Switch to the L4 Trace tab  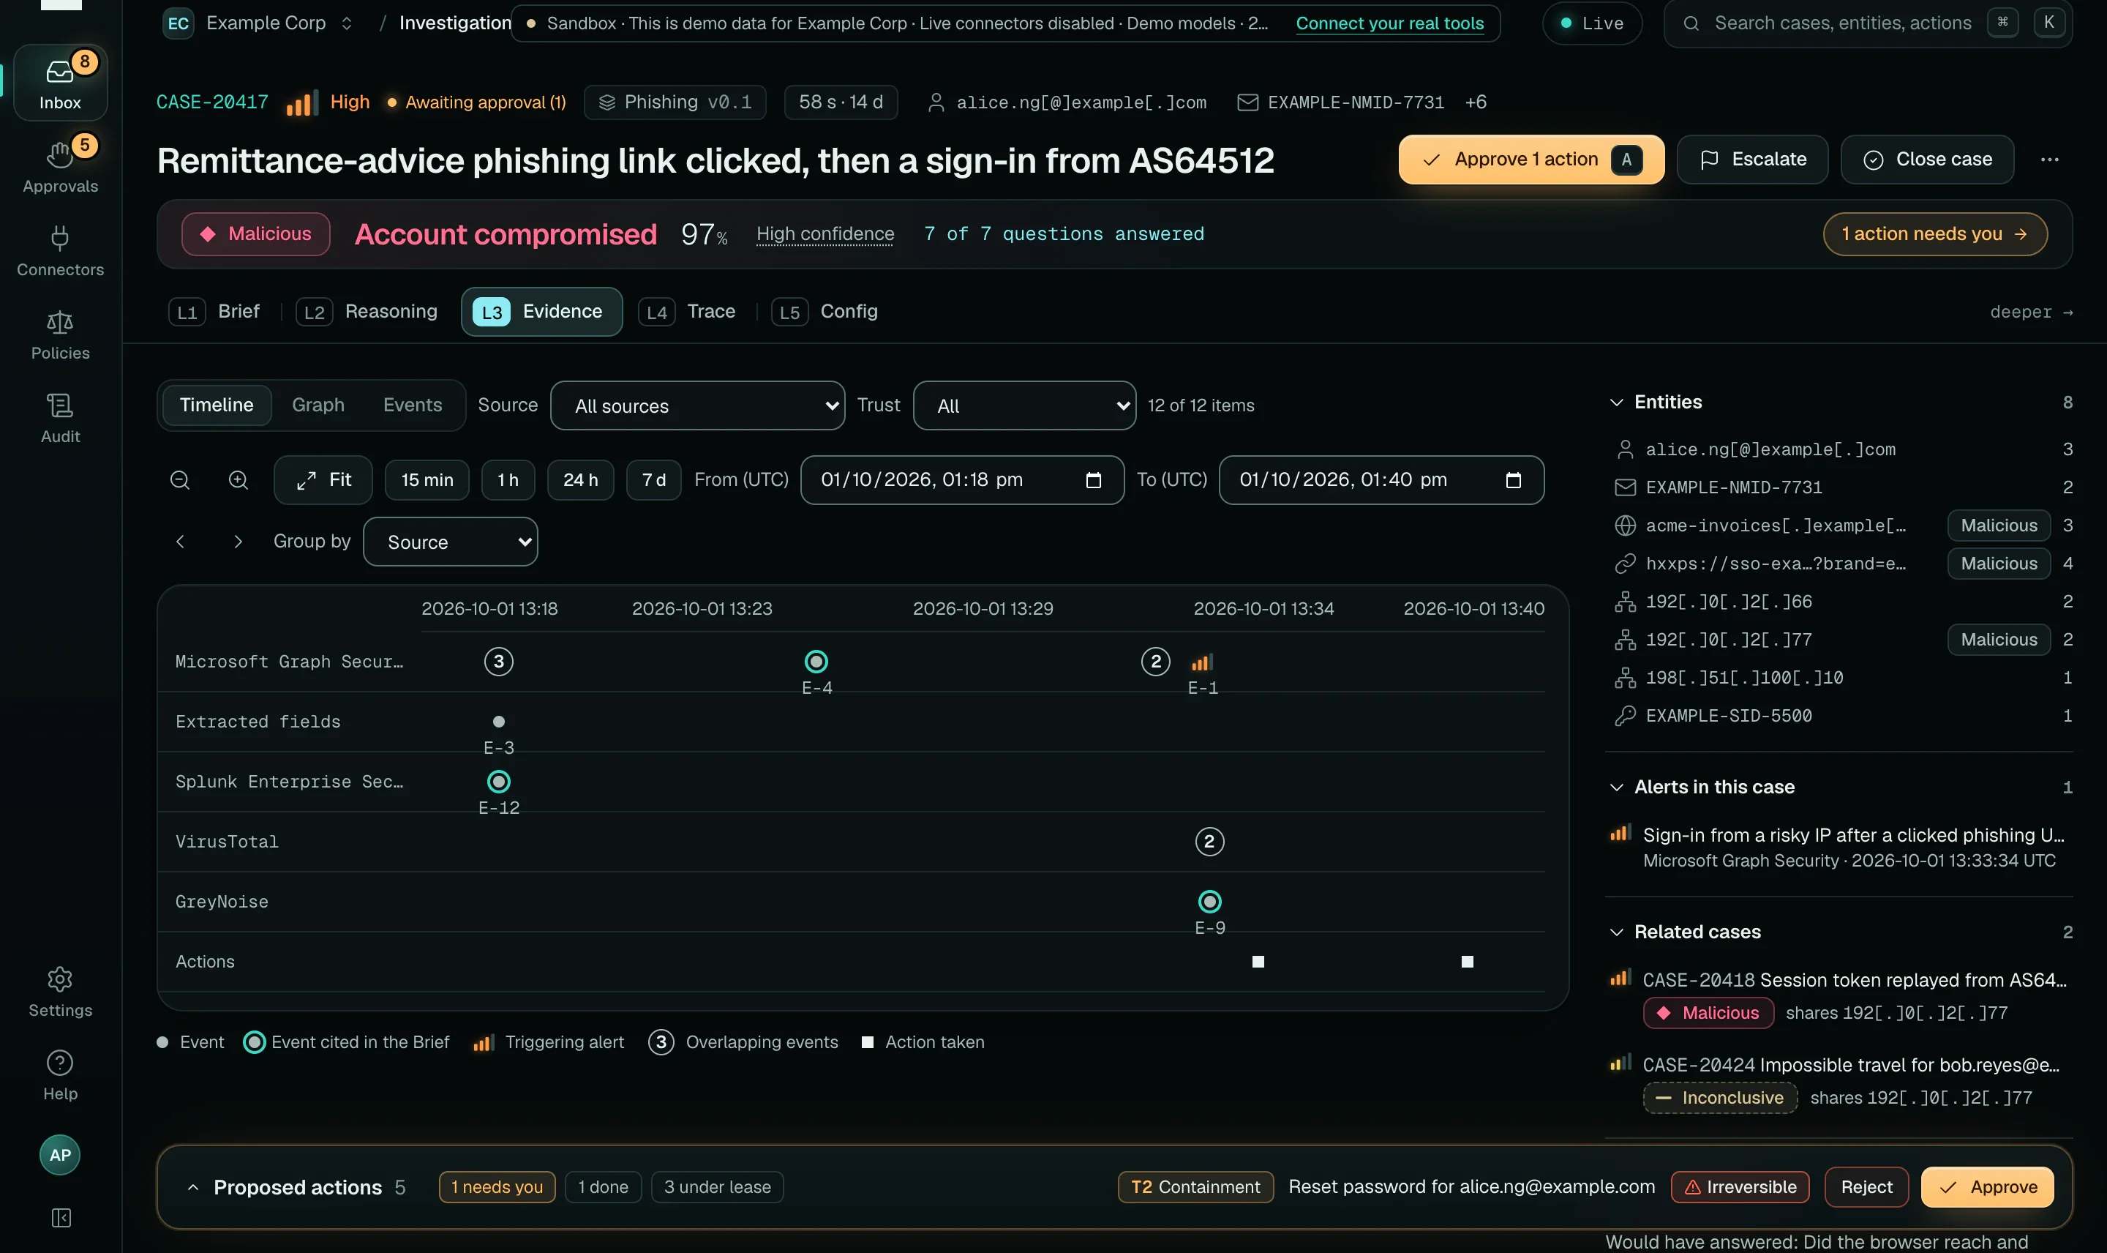[x=688, y=312]
